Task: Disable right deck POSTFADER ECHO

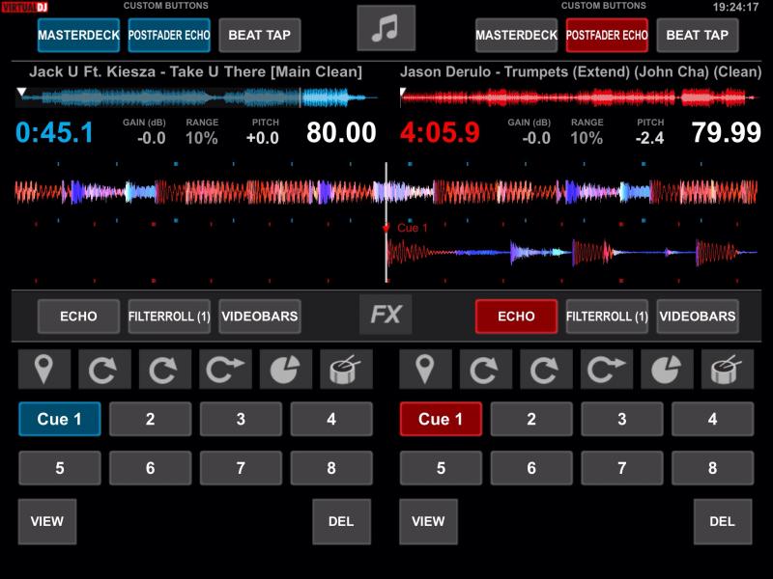Action: [x=607, y=35]
